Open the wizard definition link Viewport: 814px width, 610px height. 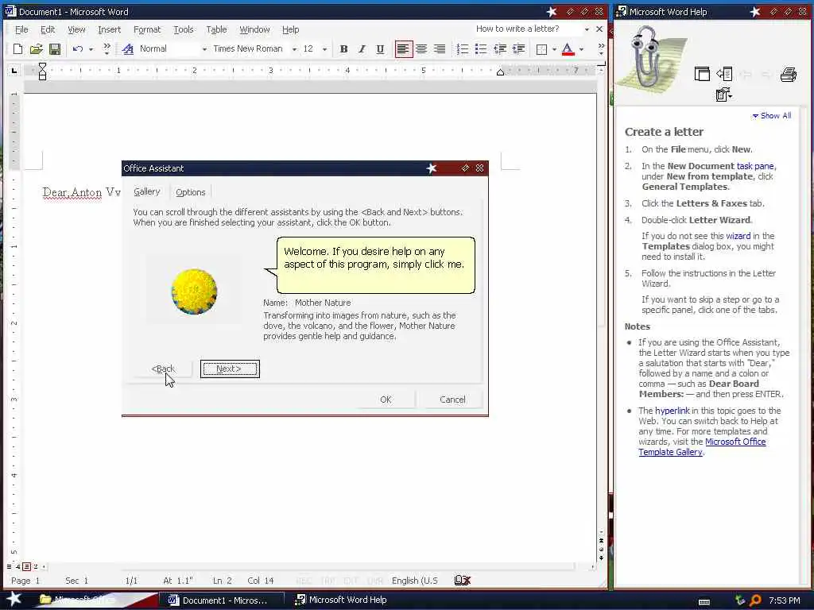click(738, 236)
